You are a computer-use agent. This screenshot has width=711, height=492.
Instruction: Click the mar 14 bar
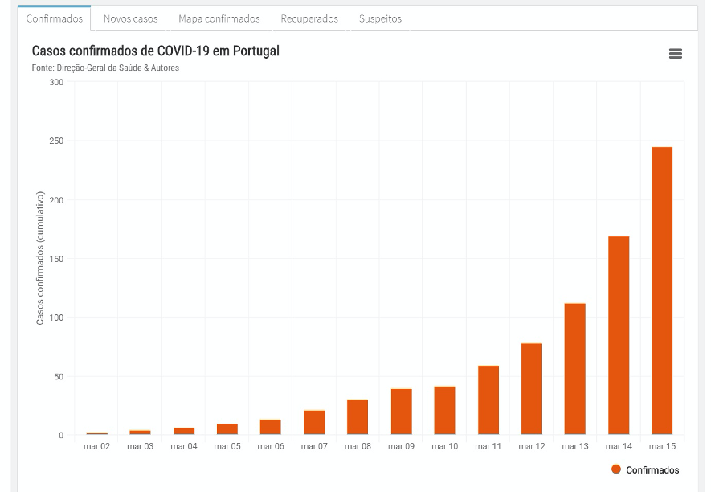coord(619,335)
